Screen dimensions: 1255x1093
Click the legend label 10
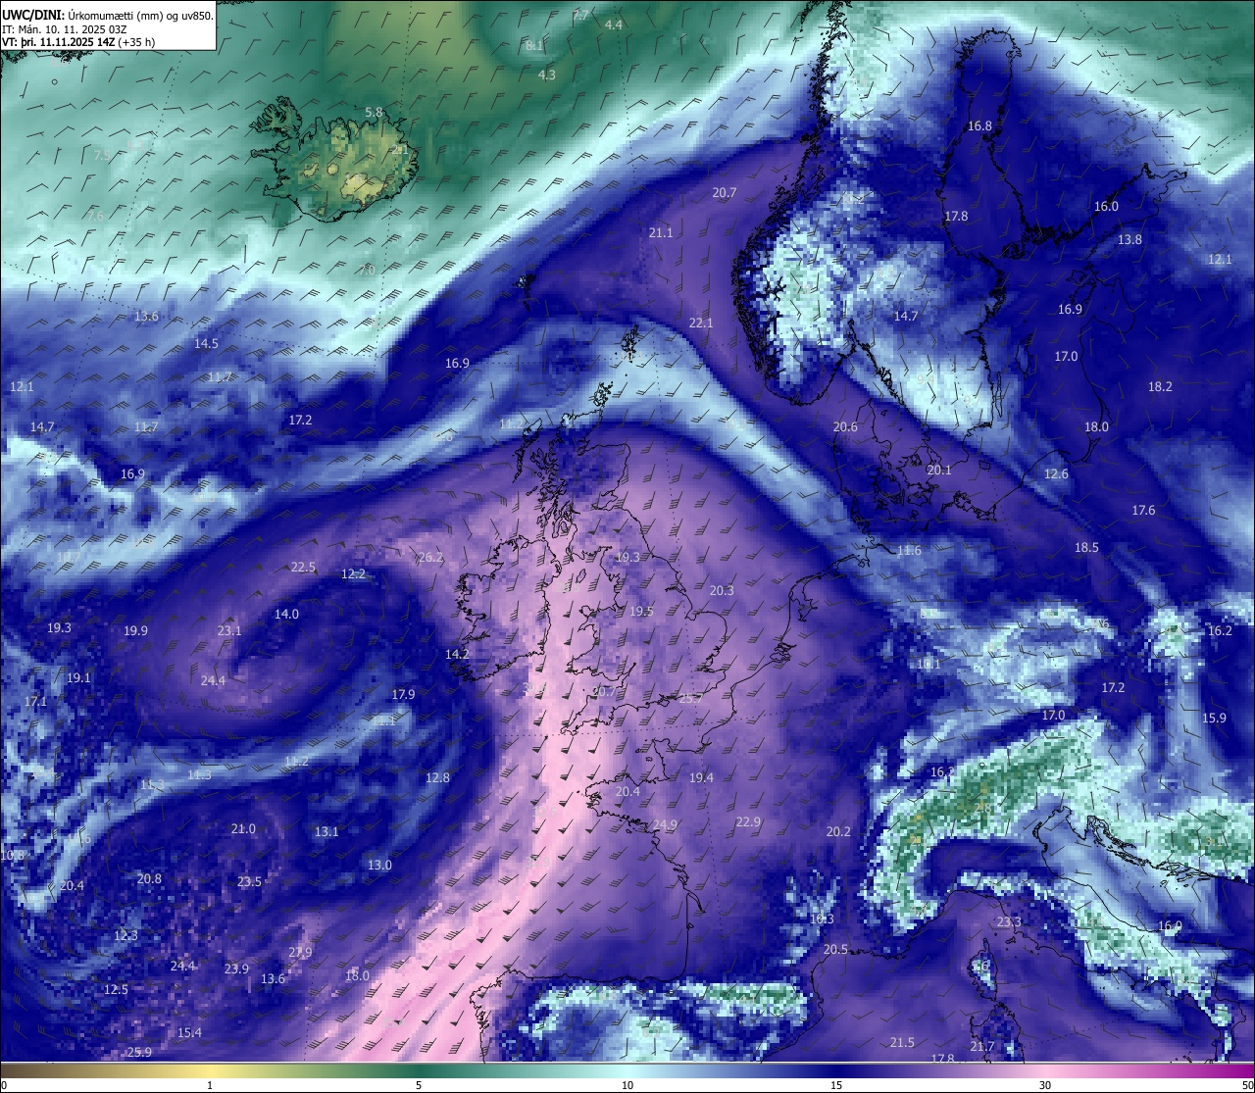pyautogui.click(x=627, y=1085)
